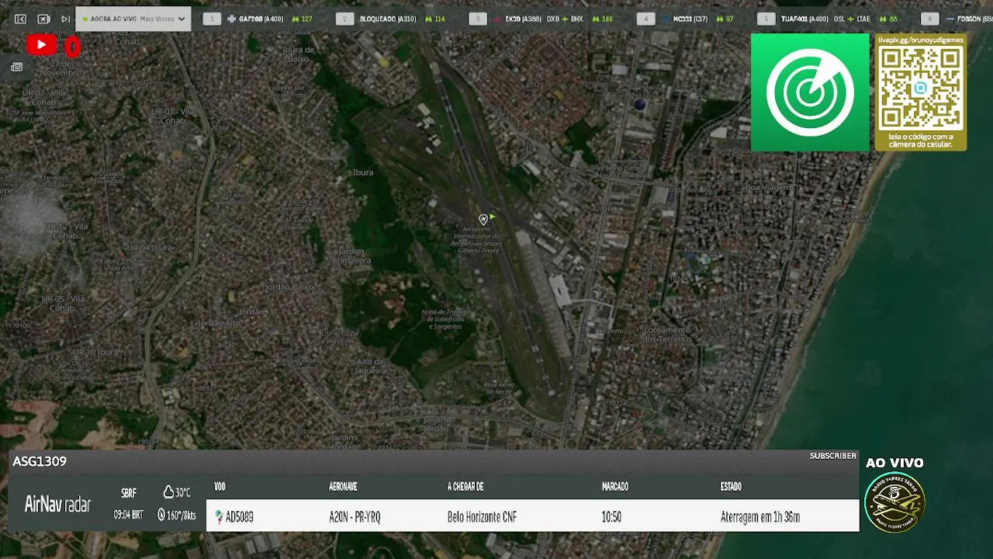Click the Azul airline icon beside AD5089
Image resolution: width=993 pixels, height=559 pixels.
pos(219,517)
